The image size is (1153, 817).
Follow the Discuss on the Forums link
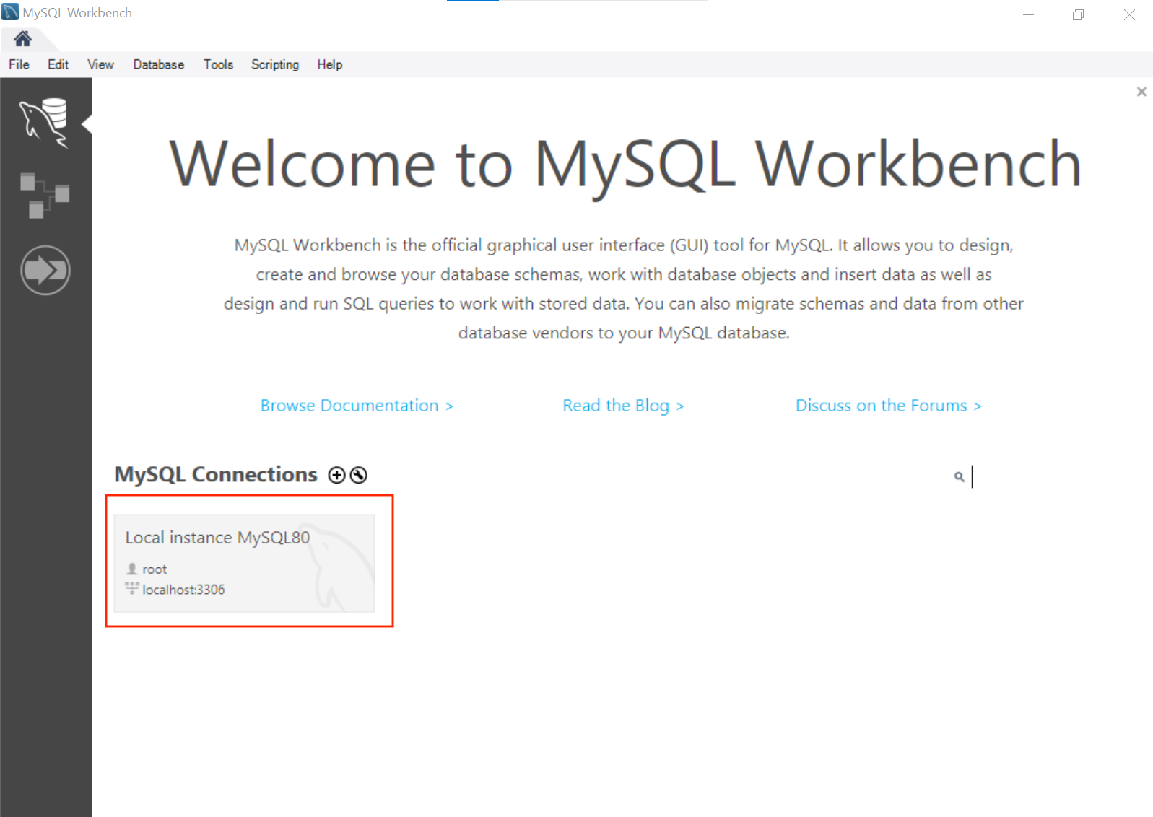(889, 406)
